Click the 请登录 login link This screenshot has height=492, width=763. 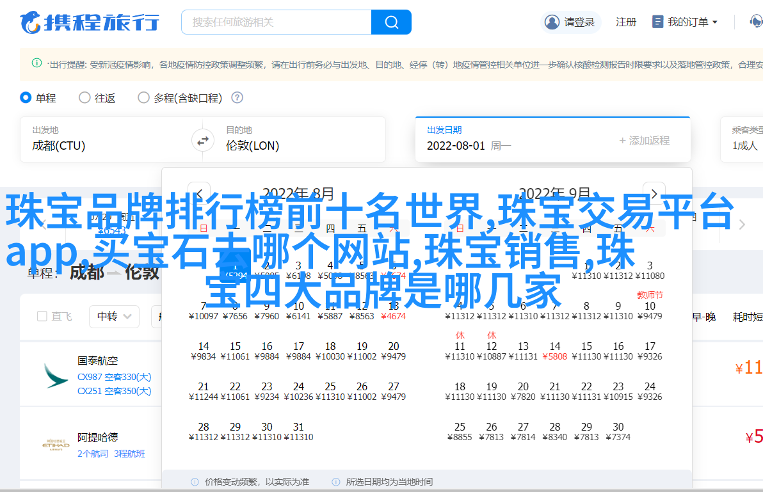point(570,22)
